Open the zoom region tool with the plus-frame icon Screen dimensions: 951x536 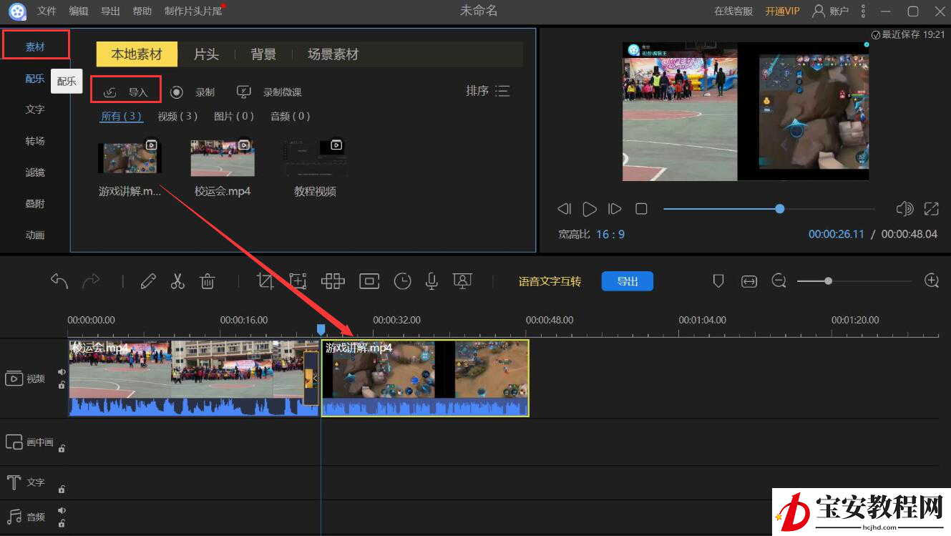click(298, 281)
